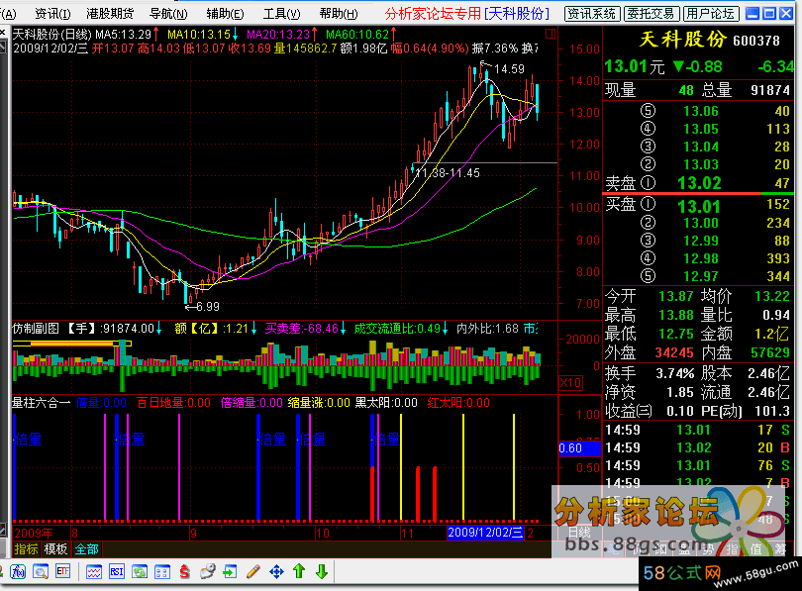Viewport: 802px width, 591px height.
Task: Click the 红太阳:0.00 label
Action: pos(458,402)
